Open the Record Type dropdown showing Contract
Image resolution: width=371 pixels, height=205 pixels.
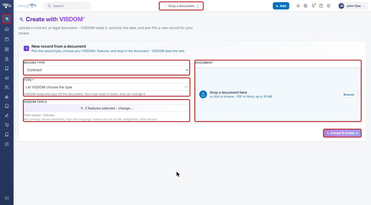point(106,70)
